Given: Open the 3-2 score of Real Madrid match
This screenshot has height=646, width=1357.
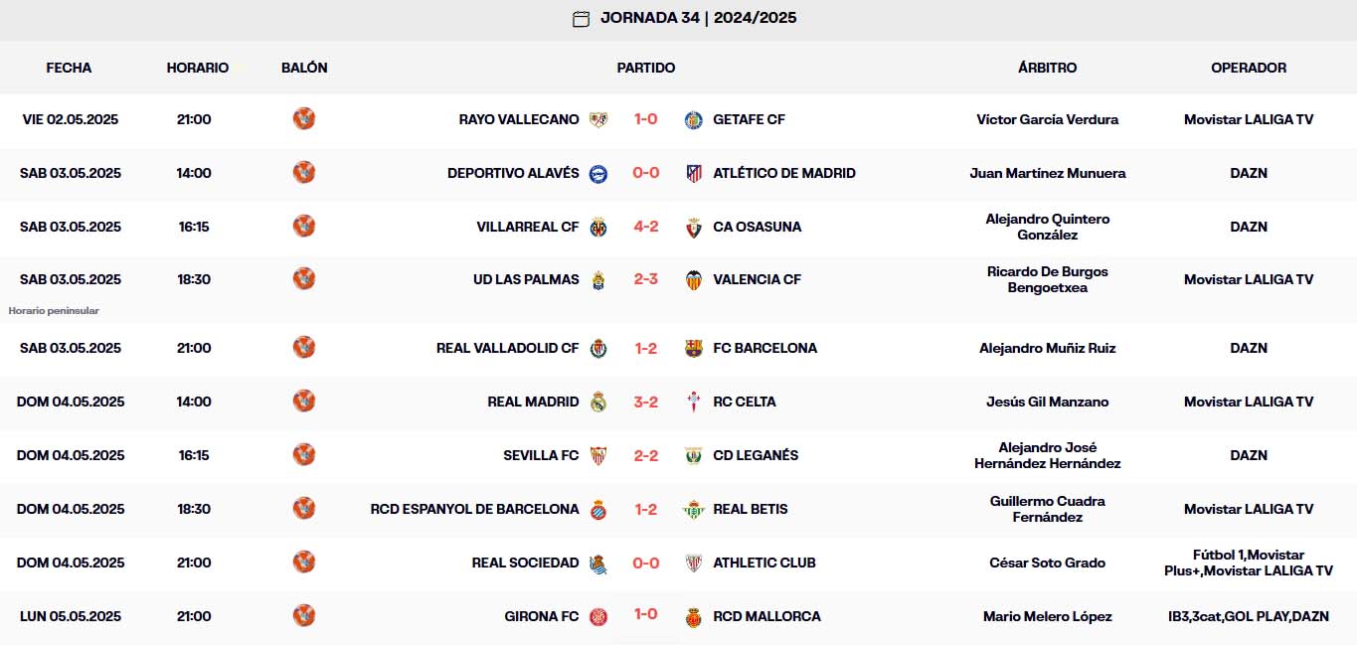Looking at the screenshot, I should pyautogui.click(x=647, y=402).
